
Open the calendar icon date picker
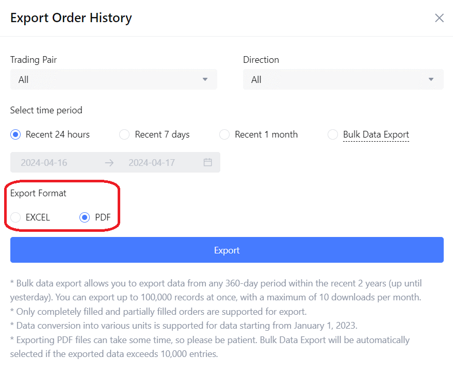click(208, 162)
